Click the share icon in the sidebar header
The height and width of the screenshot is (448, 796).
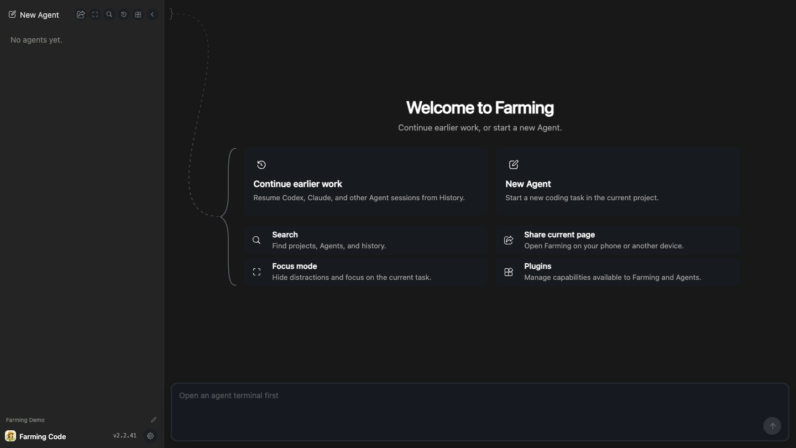pos(81,15)
